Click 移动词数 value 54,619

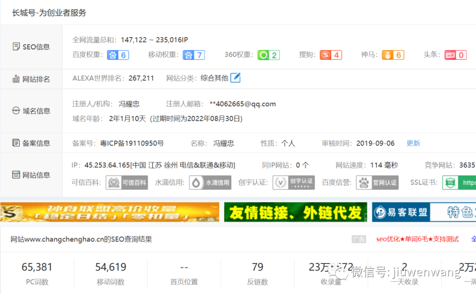(111, 267)
